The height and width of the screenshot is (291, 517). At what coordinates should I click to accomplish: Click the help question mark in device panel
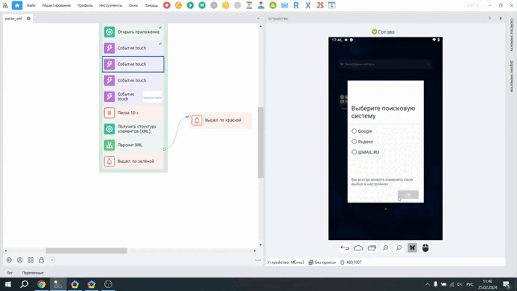coord(489,19)
